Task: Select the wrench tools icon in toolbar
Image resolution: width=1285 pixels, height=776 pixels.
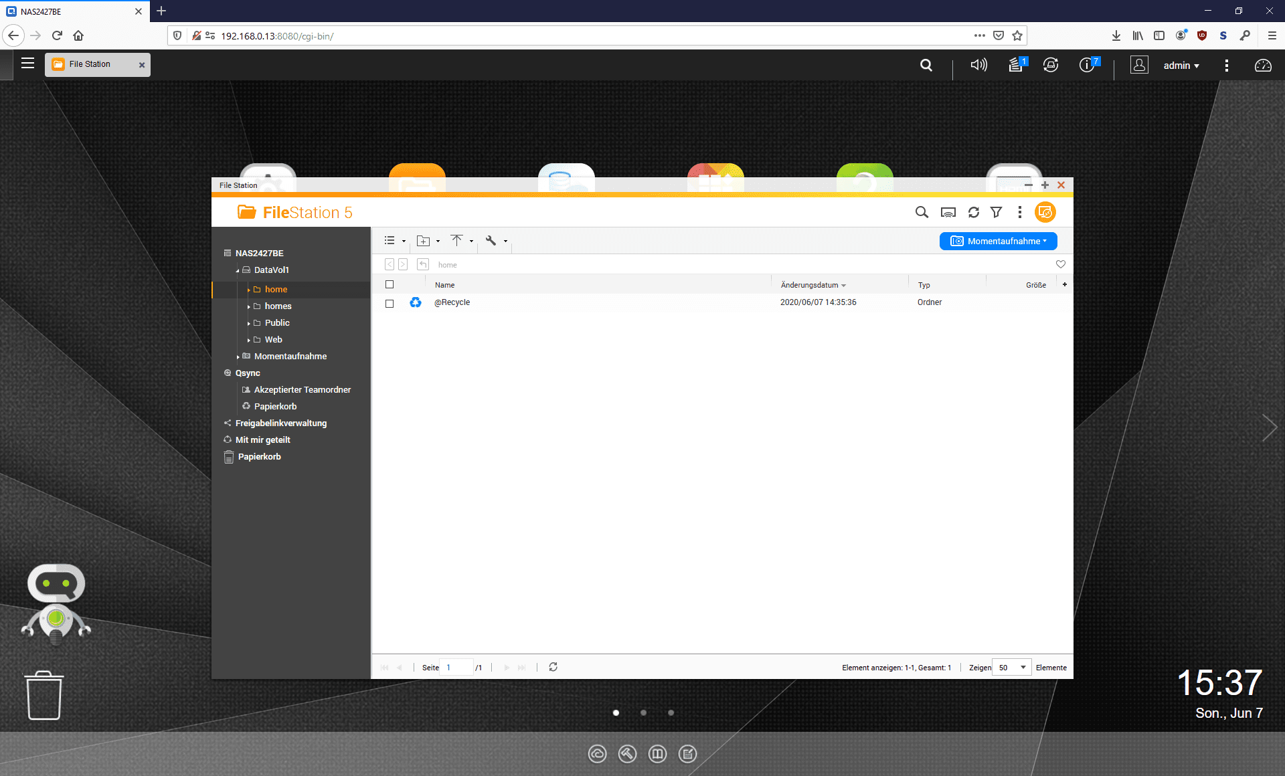Action: click(x=491, y=241)
